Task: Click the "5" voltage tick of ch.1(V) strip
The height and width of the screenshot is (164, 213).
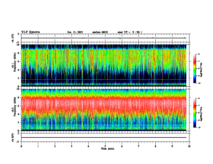Action: point(18,34)
